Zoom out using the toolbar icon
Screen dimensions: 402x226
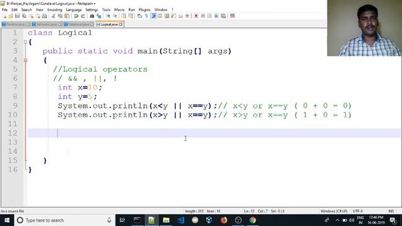pos(115,16)
